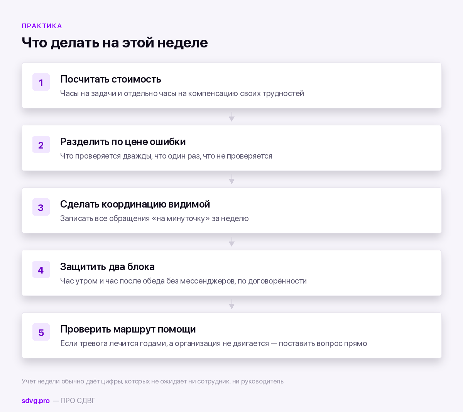Click the footnote 'Учёт недели обычно даёт цифры…'

(152, 381)
